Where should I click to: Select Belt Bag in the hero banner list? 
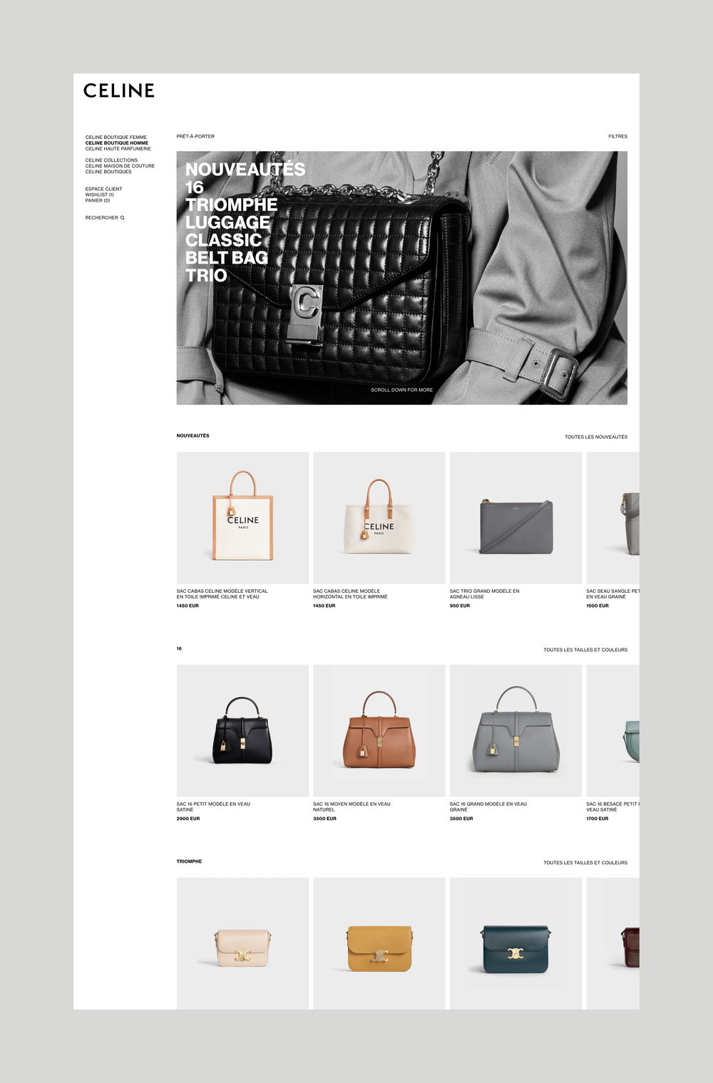[227, 257]
